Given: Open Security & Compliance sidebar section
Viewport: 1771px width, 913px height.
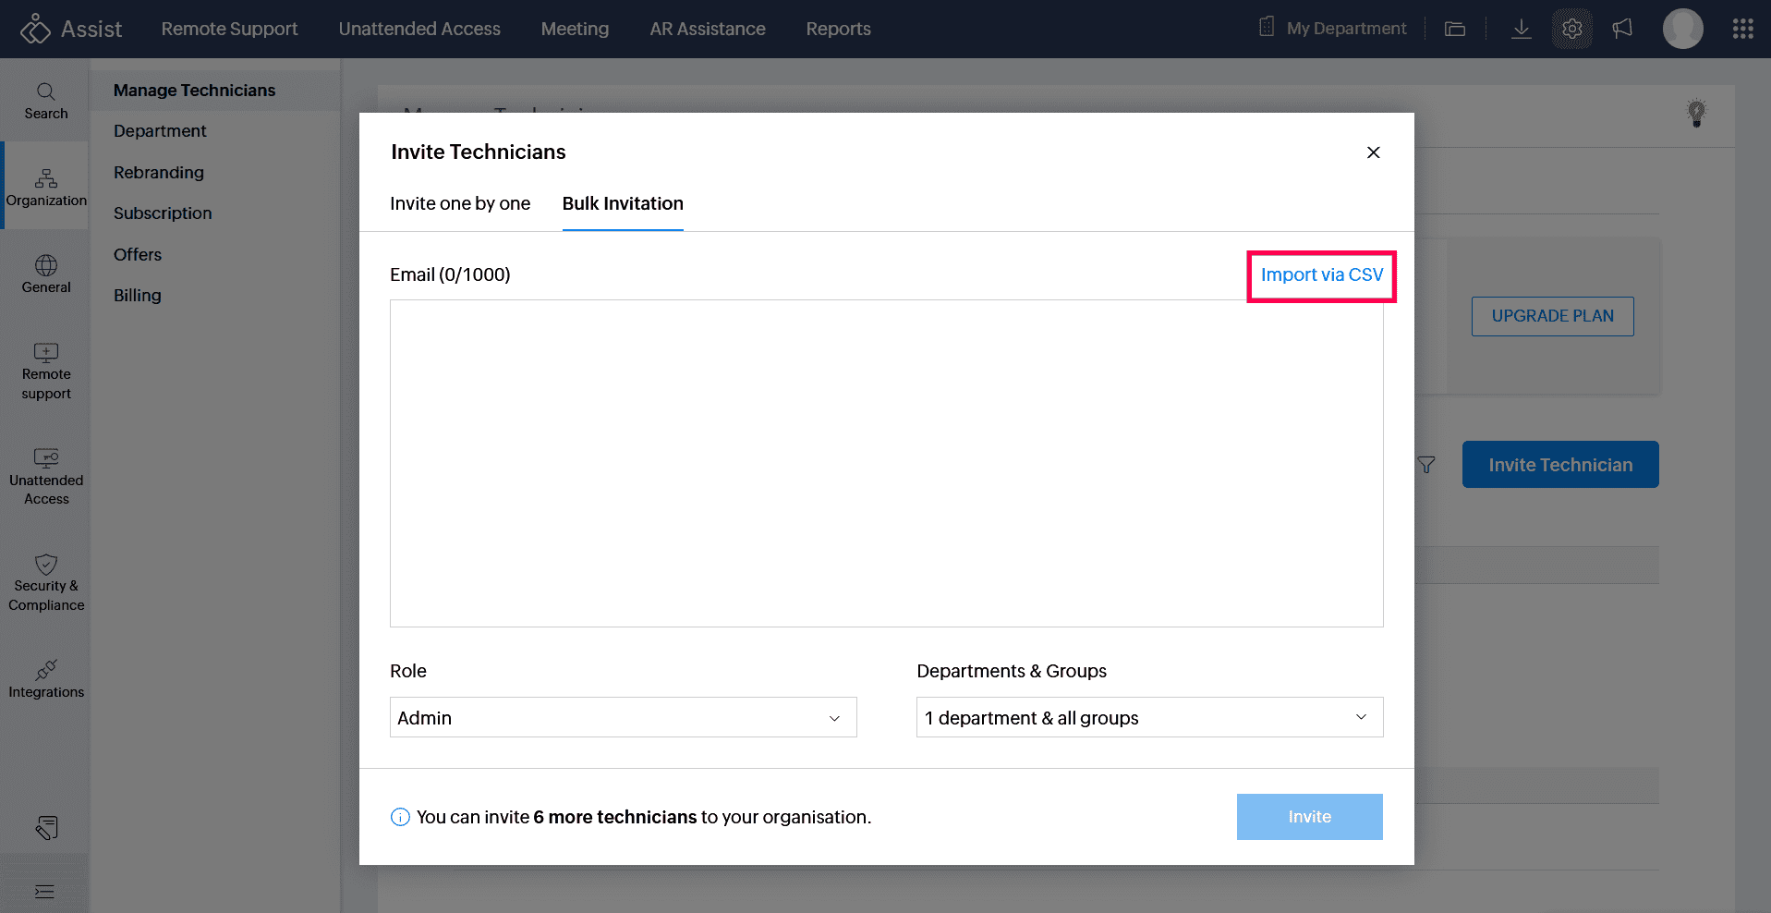Looking at the screenshot, I should 46,583.
